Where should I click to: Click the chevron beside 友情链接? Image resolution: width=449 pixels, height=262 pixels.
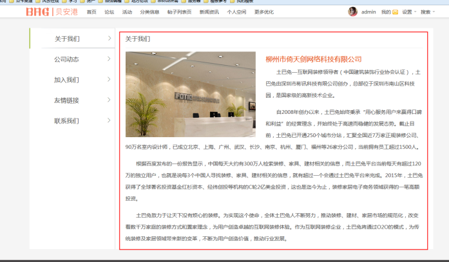tap(109, 100)
